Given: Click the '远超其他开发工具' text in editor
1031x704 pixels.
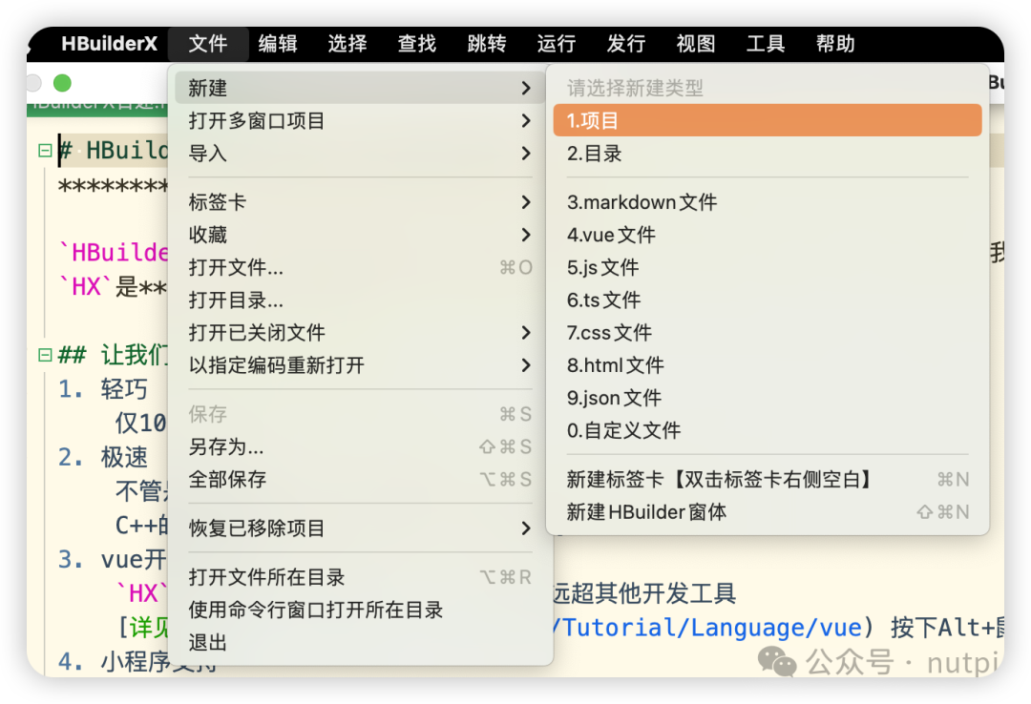Looking at the screenshot, I should pyautogui.click(x=644, y=593).
